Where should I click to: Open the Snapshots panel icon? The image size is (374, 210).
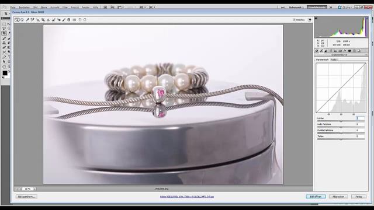[359, 51]
